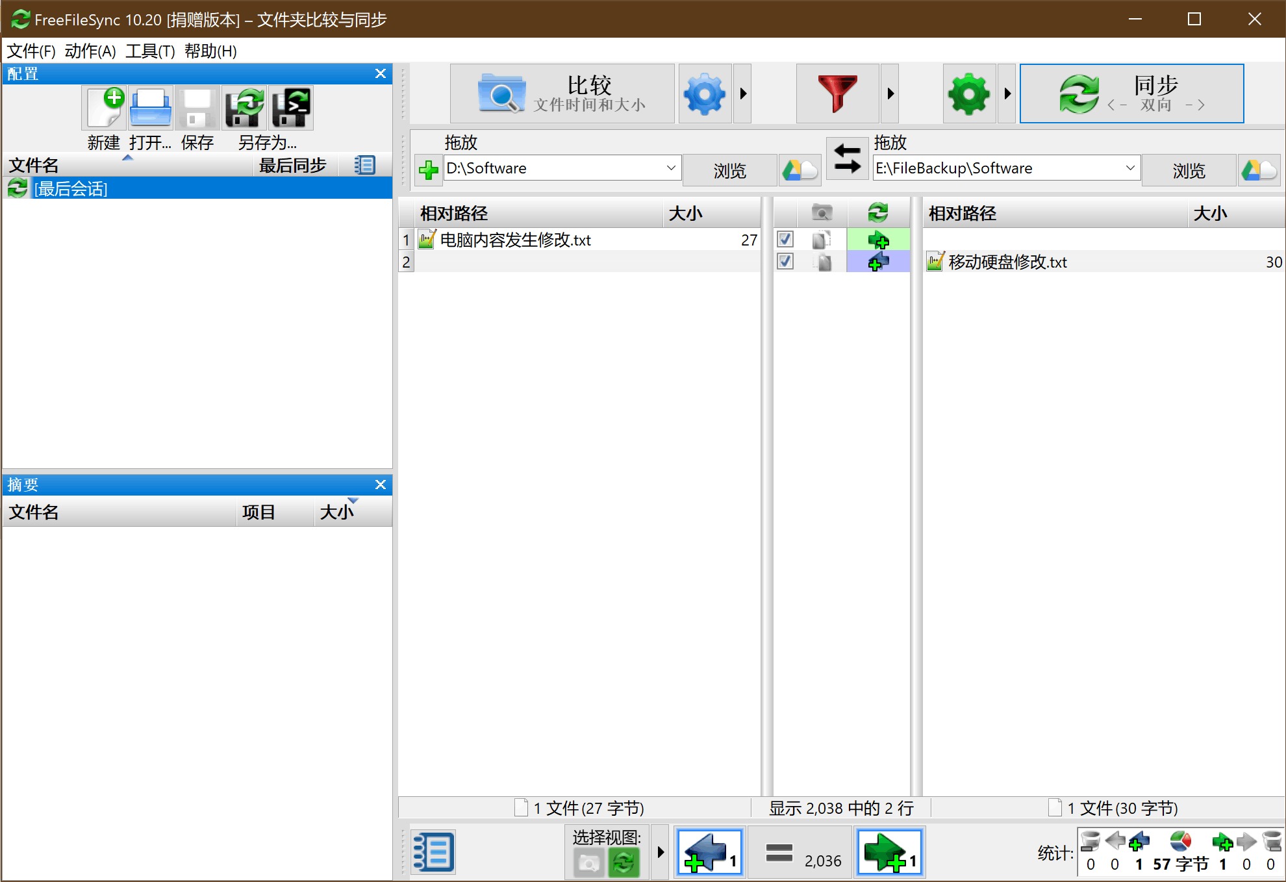
Task: Click sync action icon for row 1
Action: [878, 240]
